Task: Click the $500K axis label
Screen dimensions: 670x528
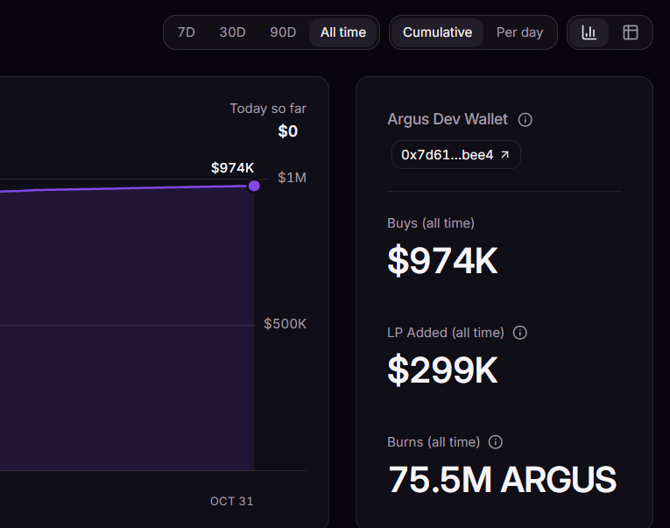Action: click(285, 324)
